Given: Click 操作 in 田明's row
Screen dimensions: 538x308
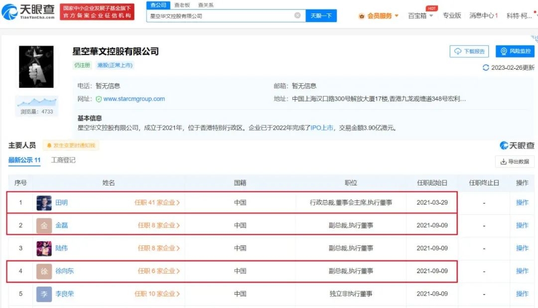Looking at the screenshot, I should coord(522,202).
